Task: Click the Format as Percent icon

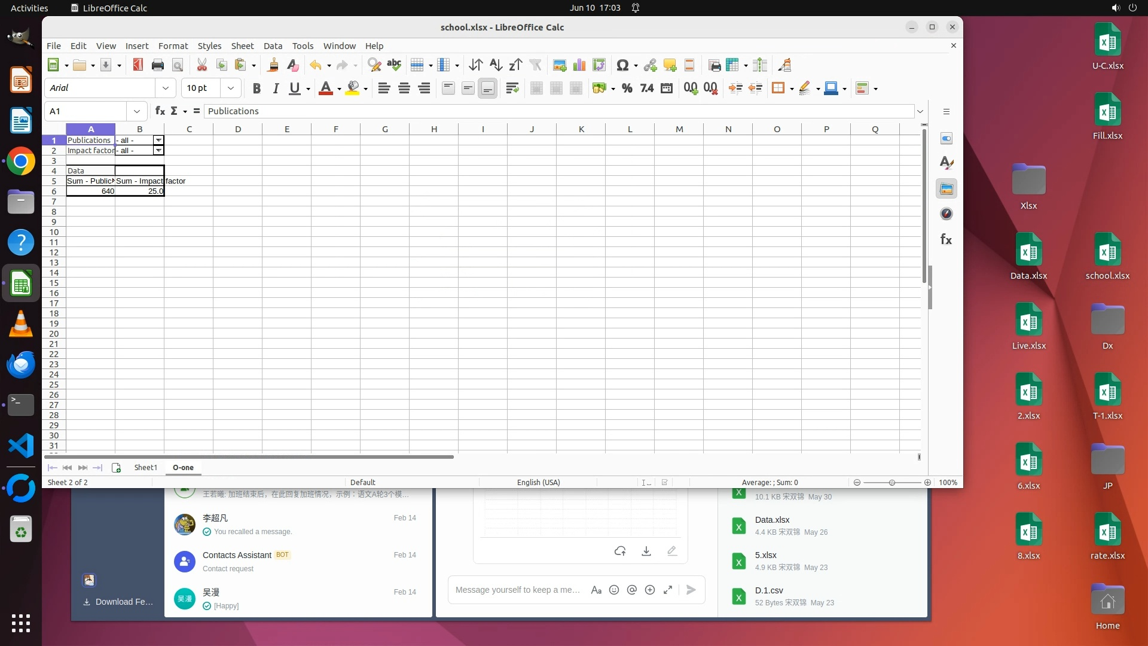Action: click(x=627, y=89)
